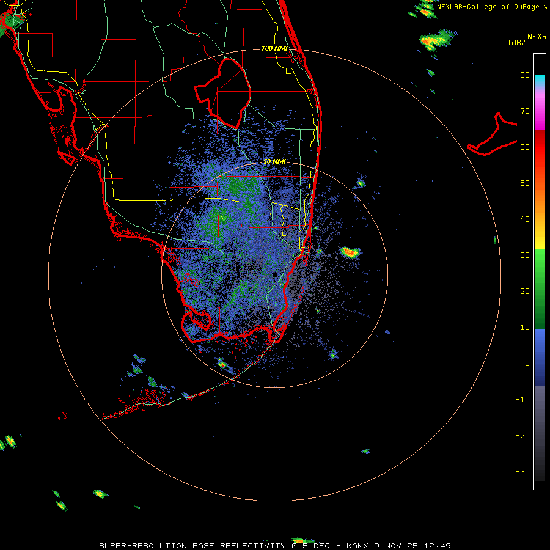
Task: Click the 12:49 timestamp in the caption
Action: [x=439, y=546]
